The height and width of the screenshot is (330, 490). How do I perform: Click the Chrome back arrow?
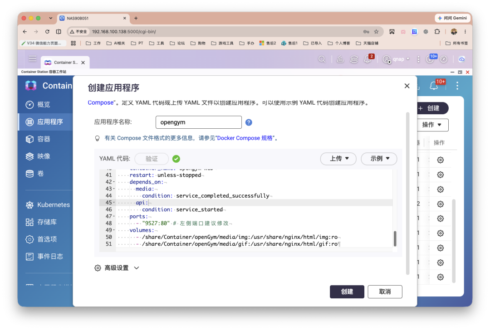click(24, 32)
